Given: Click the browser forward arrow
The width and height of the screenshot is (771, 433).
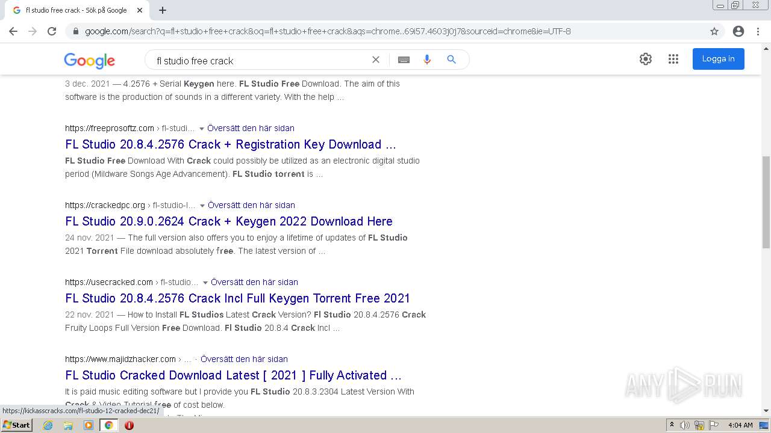Looking at the screenshot, I should click(33, 31).
